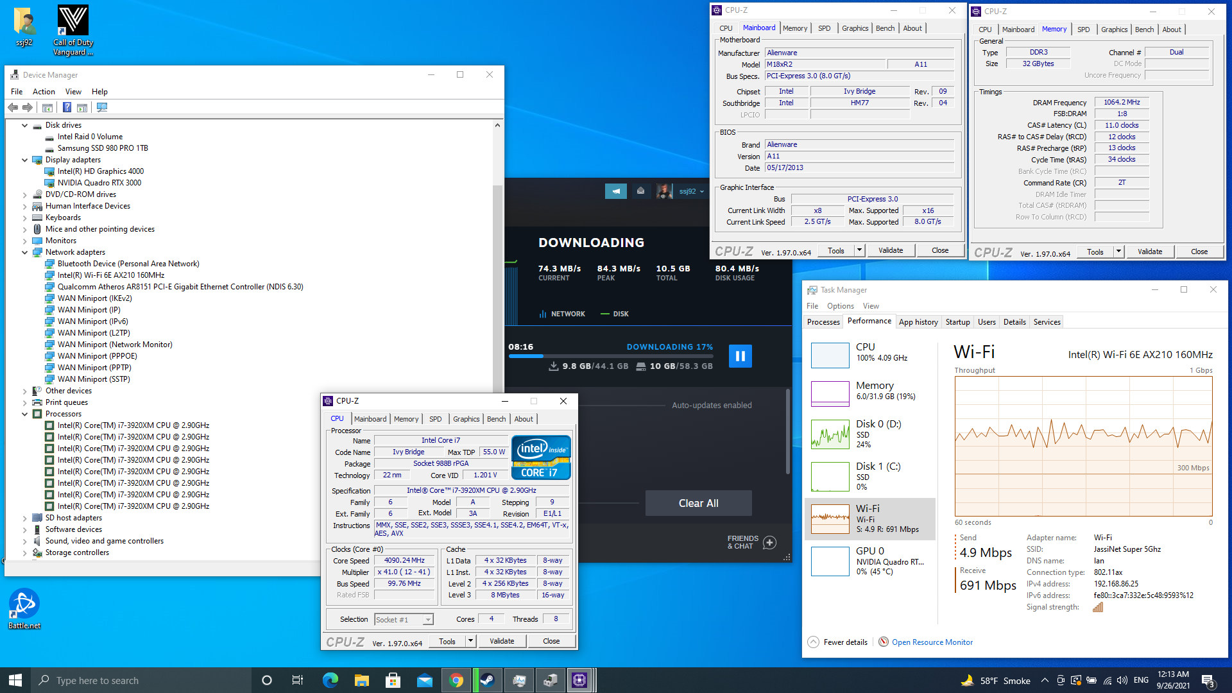Open the CPU-Z Tools dropdown arrow in Mainboard window
This screenshot has width=1232, height=693.
coord(860,250)
